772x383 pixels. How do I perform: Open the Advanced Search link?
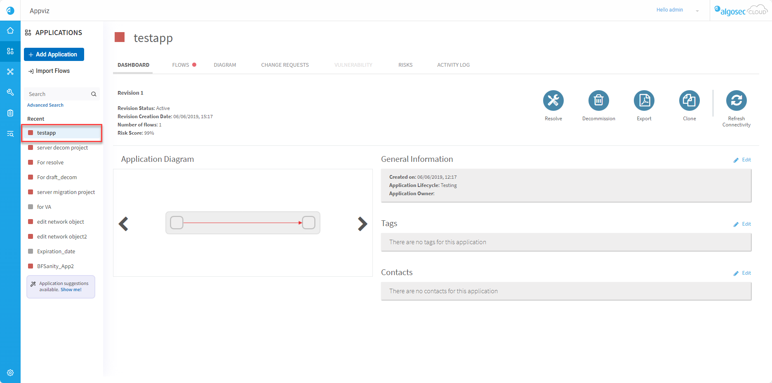(x=45, y=105)
